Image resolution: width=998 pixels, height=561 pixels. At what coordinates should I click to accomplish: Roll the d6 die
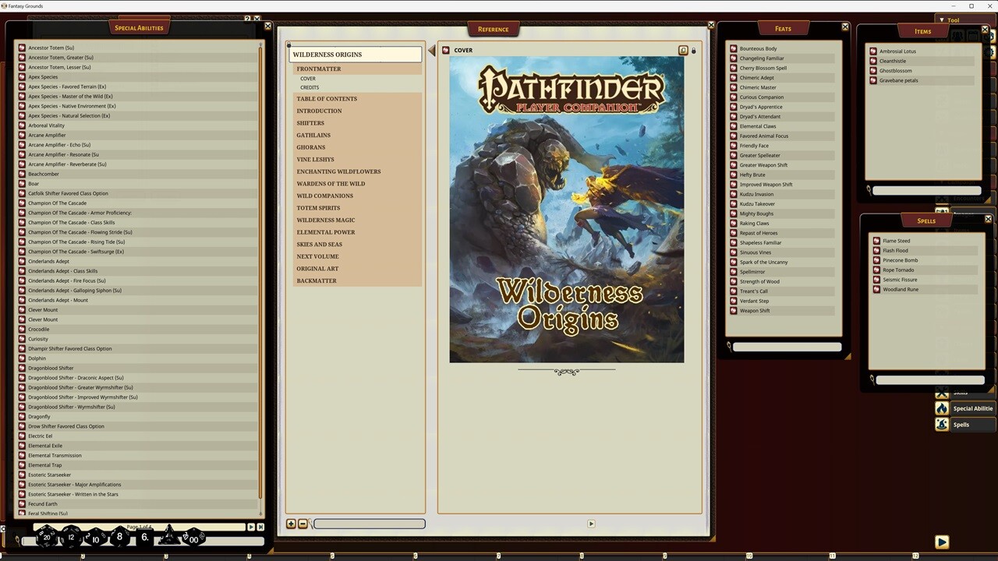coord(144,538)
